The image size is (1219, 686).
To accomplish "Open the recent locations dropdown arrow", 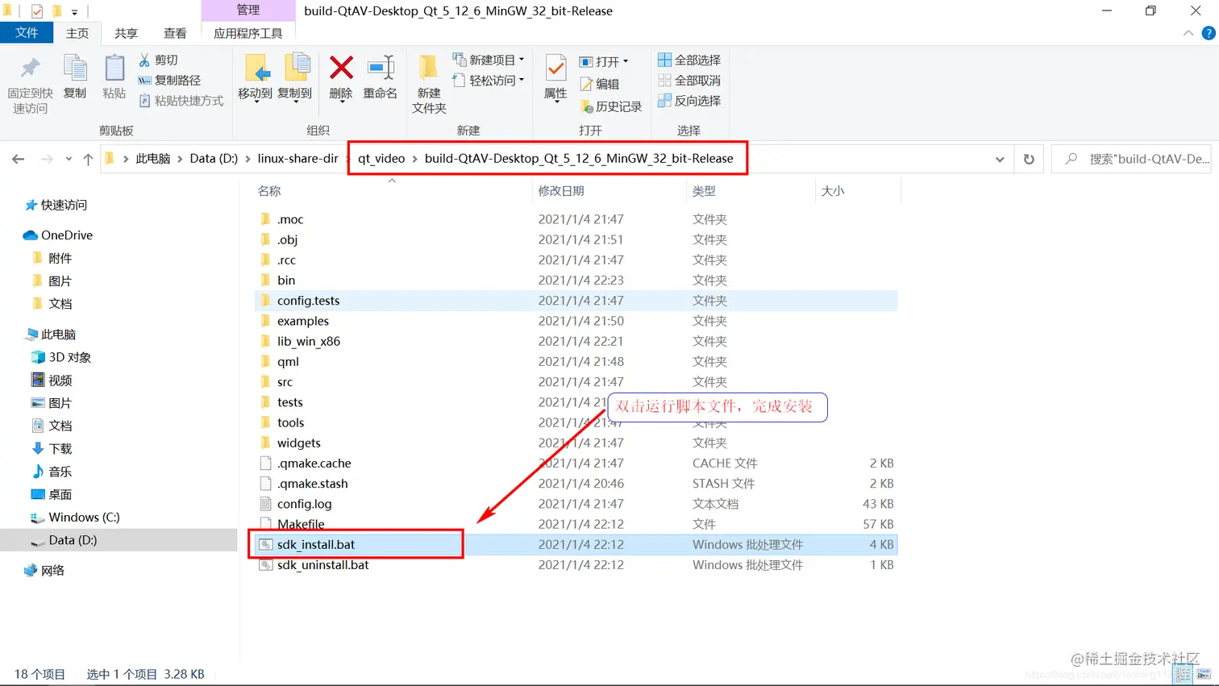I will tap(69, 159).
